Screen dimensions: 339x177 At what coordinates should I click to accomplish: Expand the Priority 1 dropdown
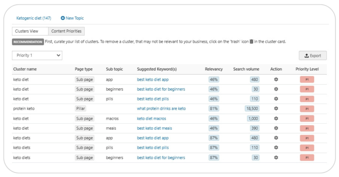click(x=37, y=55)
